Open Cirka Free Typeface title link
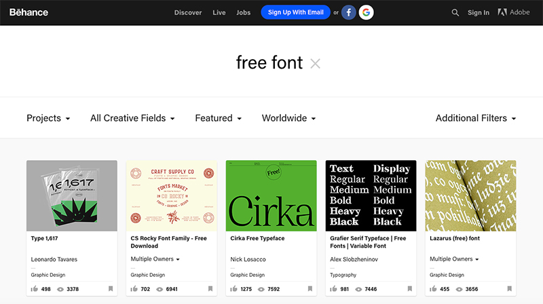Viewport: 543px width, 304px height. tap(257, 238)
